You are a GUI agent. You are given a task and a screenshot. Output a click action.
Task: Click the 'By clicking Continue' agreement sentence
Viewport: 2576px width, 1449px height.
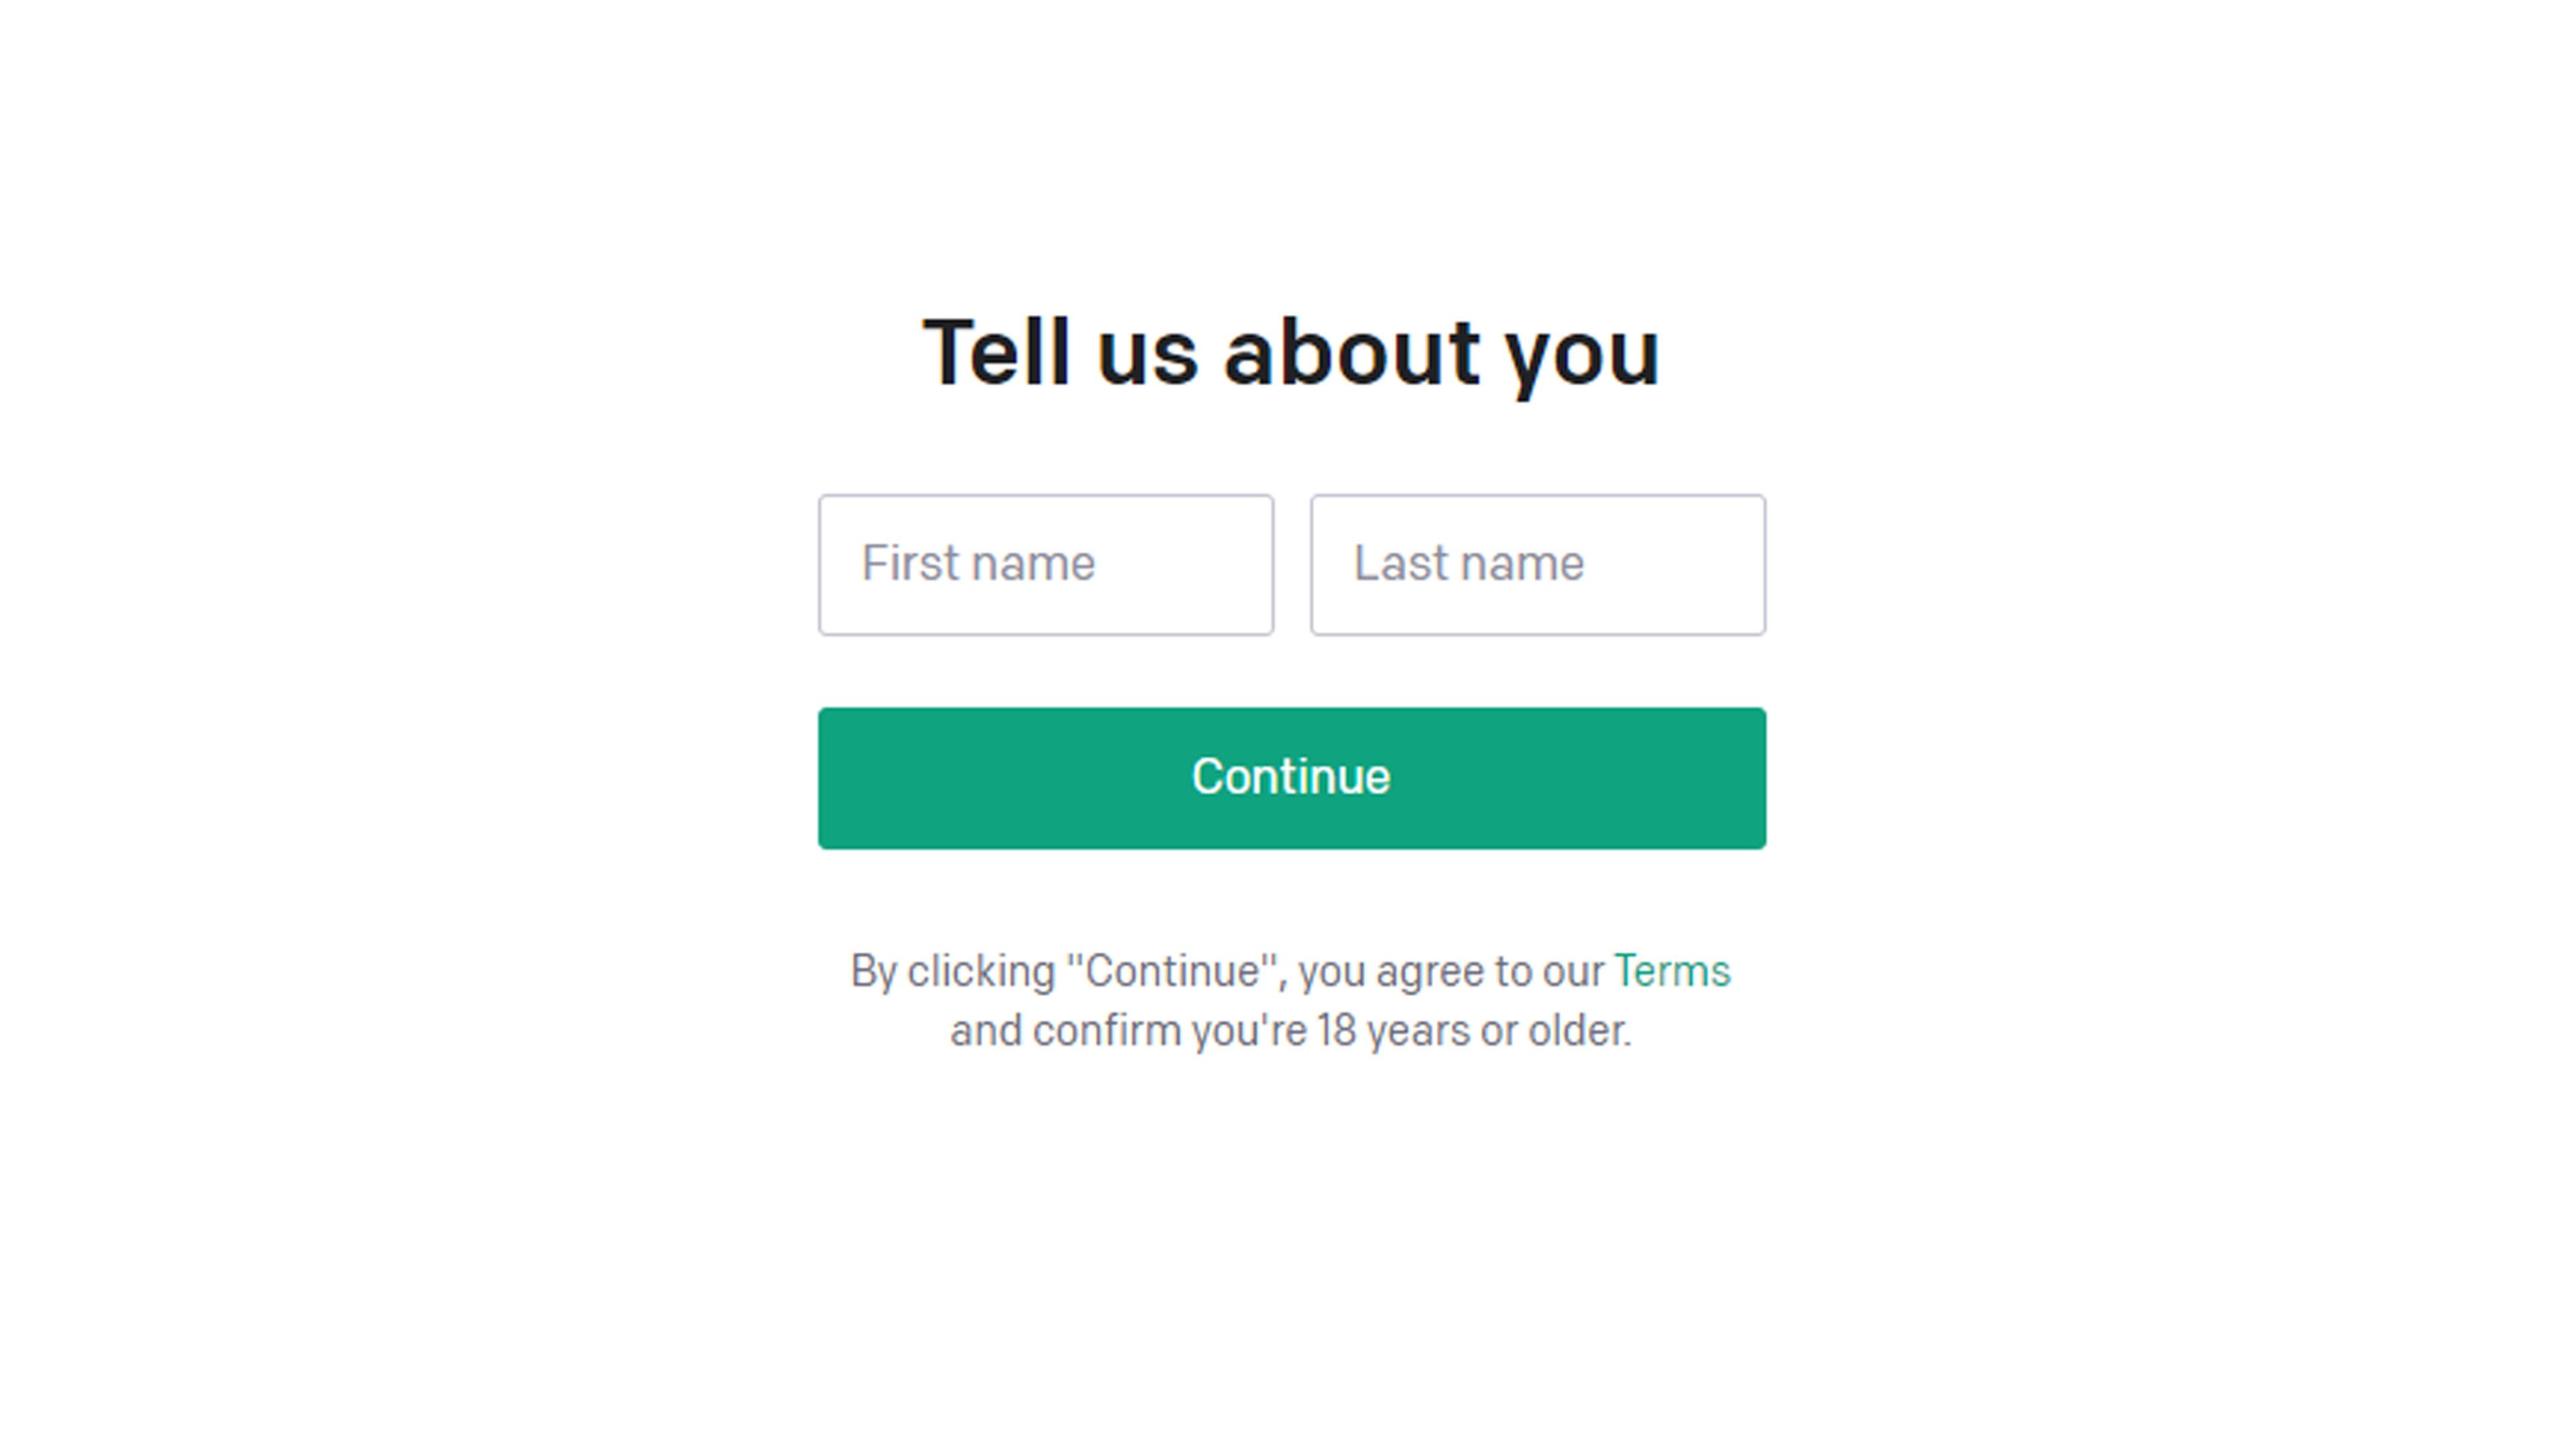pos(1290,1001)
